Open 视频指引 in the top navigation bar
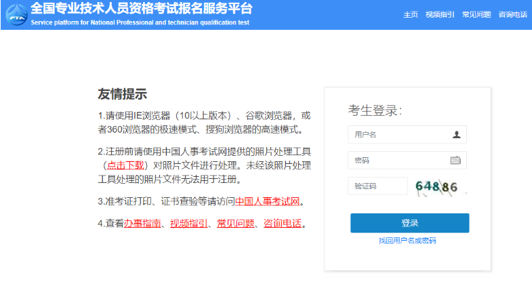532x286 pixels. (x=439, y=15)
